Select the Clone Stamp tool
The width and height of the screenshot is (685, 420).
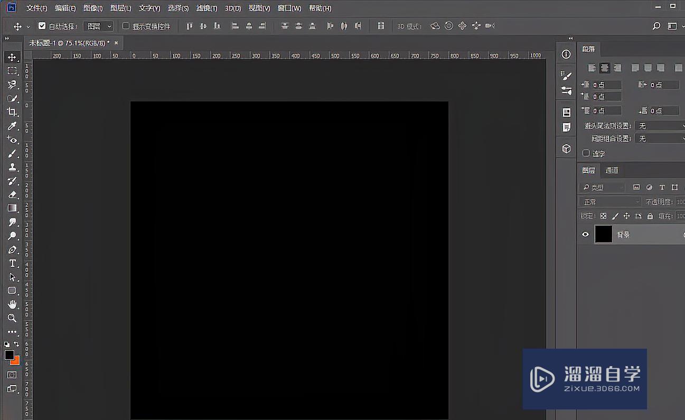(12, 167)
